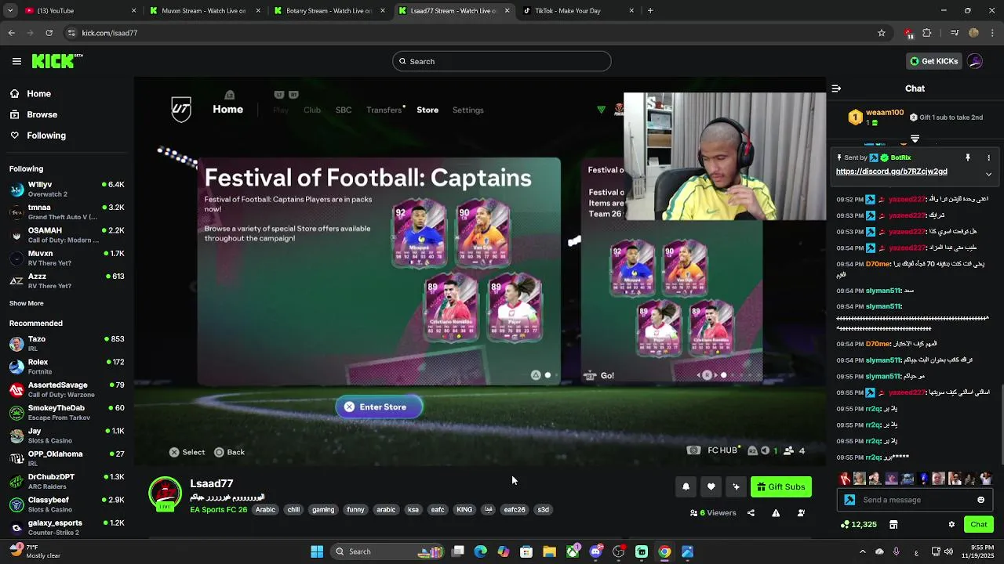The height and width of the screenshot is (564, 1004).
Task: Click the sparkle subscribe icon button
Action: click(x=736, y=486)
